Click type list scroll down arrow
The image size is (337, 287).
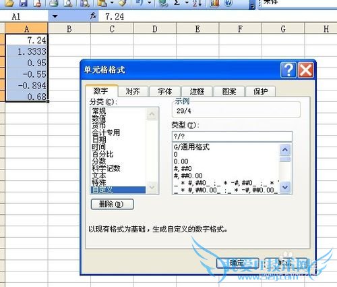[x=285, y=187]
